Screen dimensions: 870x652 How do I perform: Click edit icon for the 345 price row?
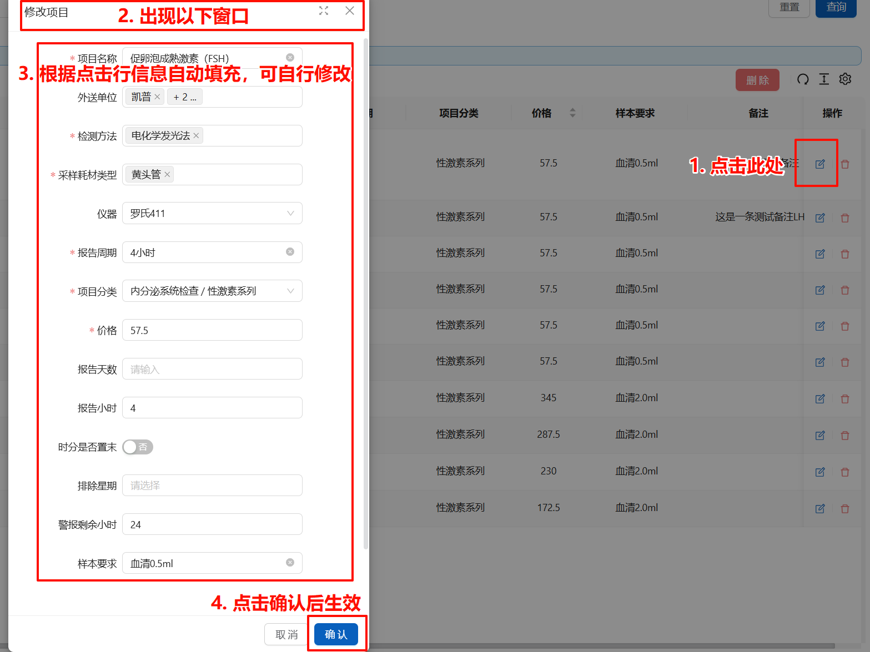(819, 398)
